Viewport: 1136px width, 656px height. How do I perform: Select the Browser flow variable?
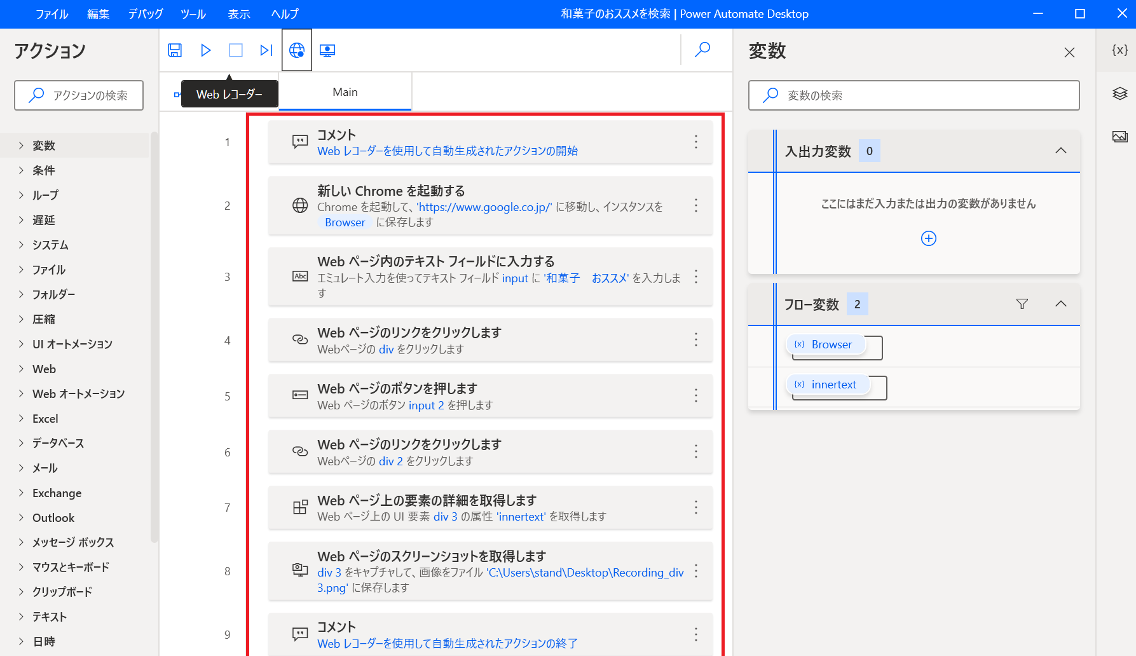(826, 345)
